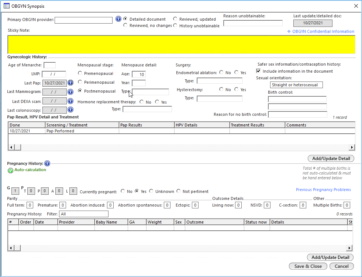Open Previous Pregnancy Problems link
Viewport: 362px width, 277px height.
pos(323,190)
